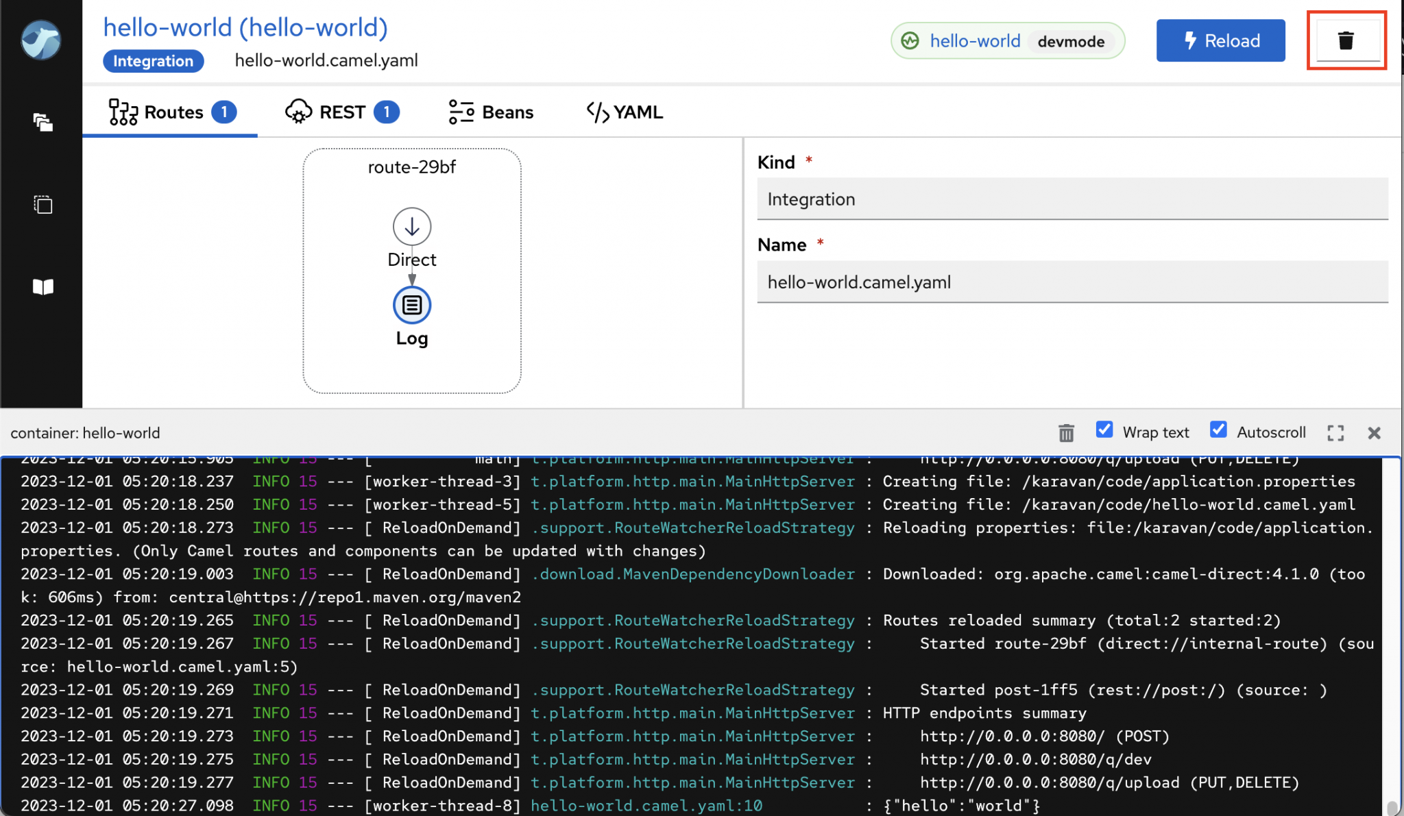
Task: Select the Direct node in the route
Action: pos(411,227)
